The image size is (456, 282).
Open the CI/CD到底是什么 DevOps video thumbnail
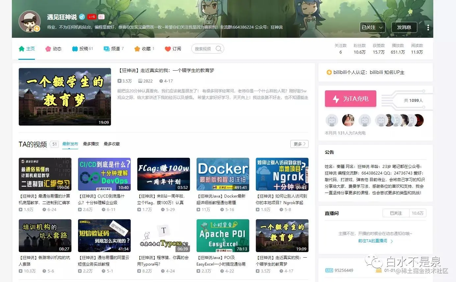(104, 174)
